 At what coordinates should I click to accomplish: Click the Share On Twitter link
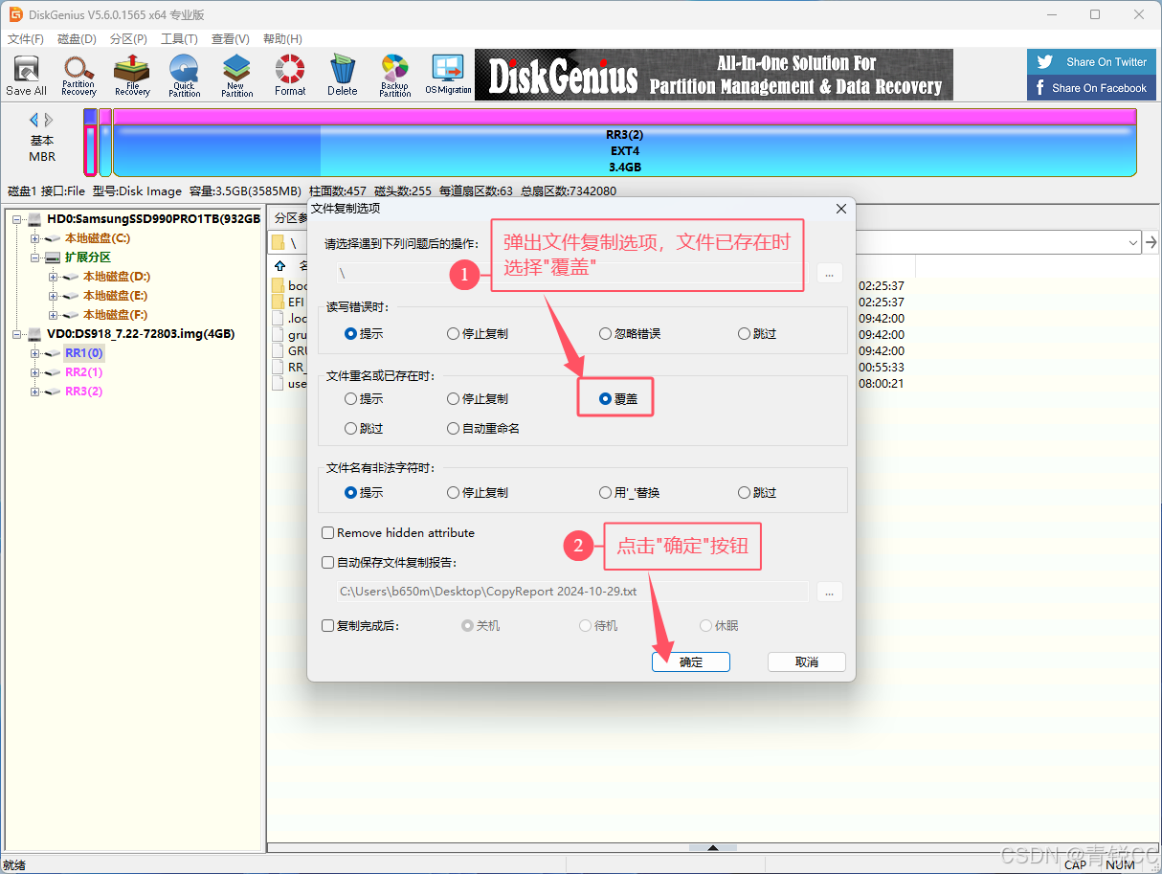[1091, 62]
